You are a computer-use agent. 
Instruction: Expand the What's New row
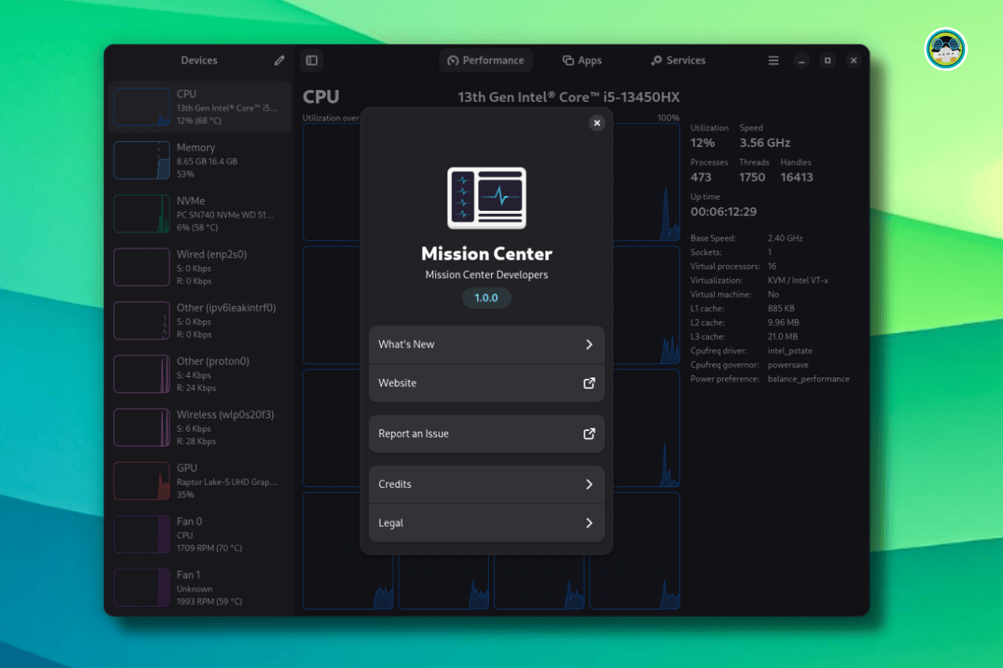click(486, 345)
